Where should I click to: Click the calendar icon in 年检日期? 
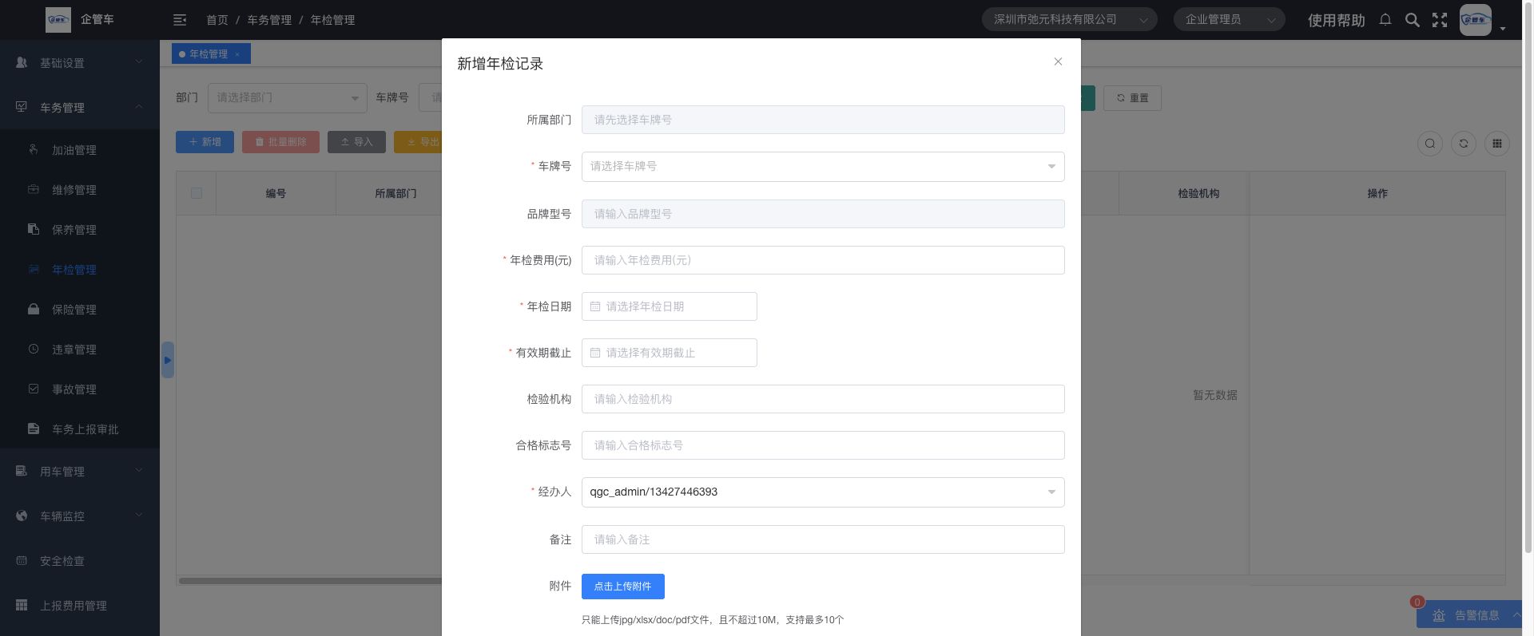pos(595,306)
